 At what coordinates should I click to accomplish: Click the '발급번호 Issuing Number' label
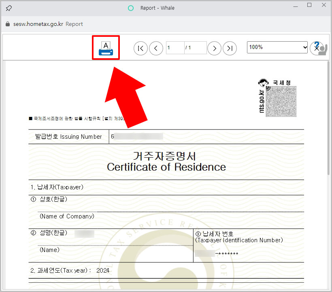click(68, 137)
